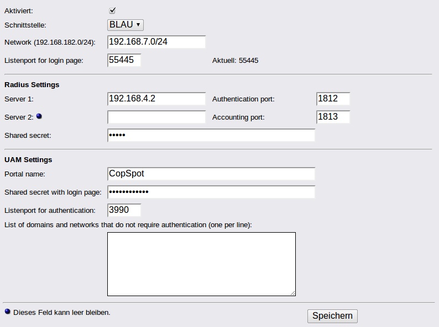This screenshot has height=327, width=439.
Task: Click the blue dot legend icon at bottom
Action: [x=7, y=312]
